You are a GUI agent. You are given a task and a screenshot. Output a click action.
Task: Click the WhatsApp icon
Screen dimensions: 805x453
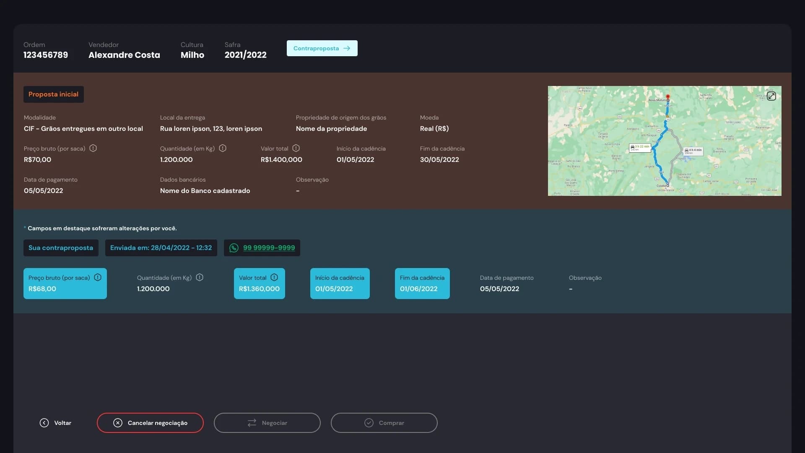[x=234, y=248]
